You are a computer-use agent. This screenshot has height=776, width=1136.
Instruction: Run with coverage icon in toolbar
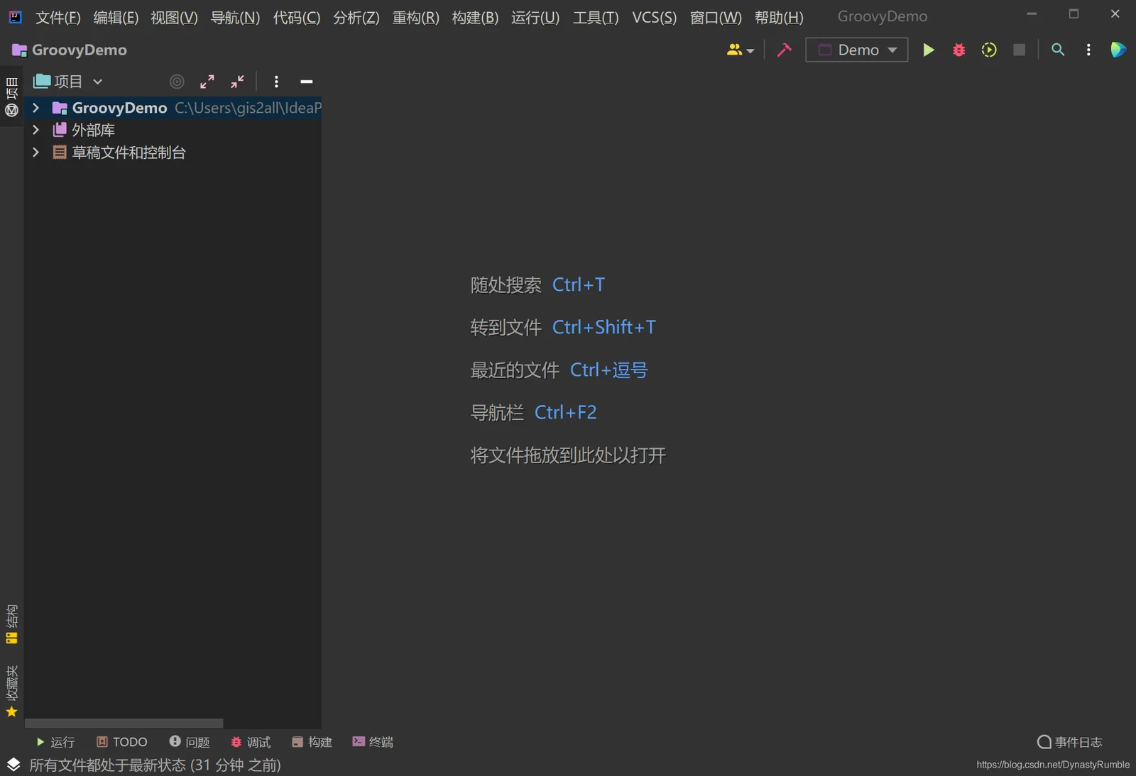point(989,50)
